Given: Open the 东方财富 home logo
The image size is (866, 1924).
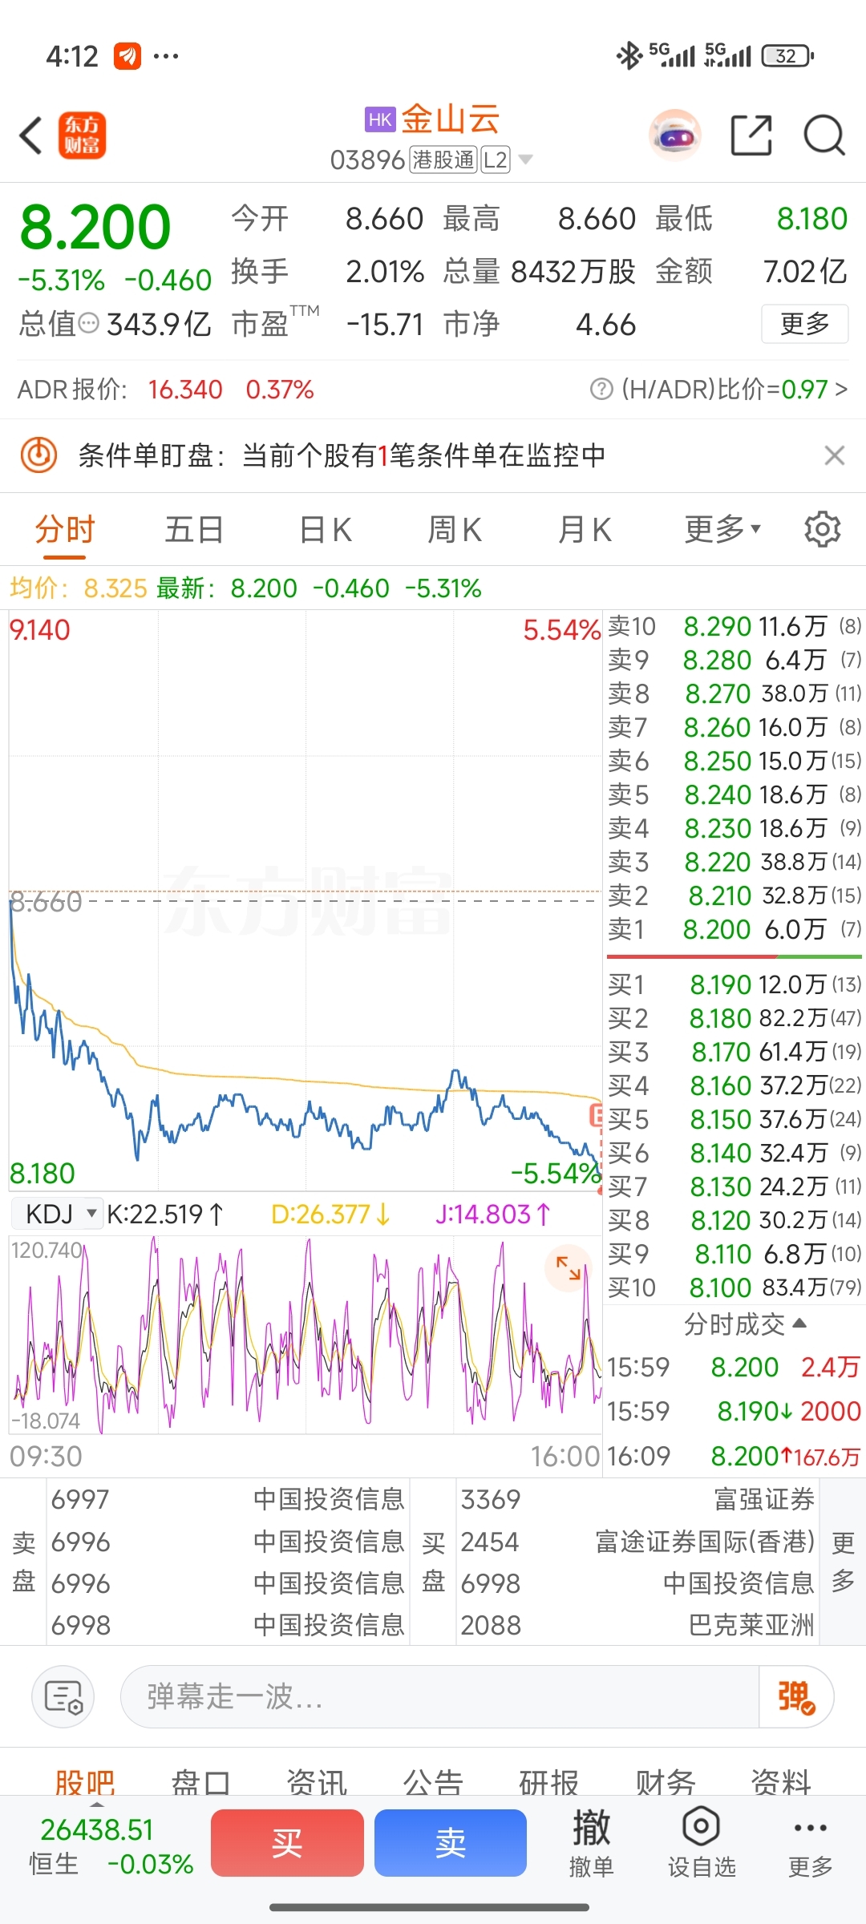Looking at the screenshot, I should [82, 135].
